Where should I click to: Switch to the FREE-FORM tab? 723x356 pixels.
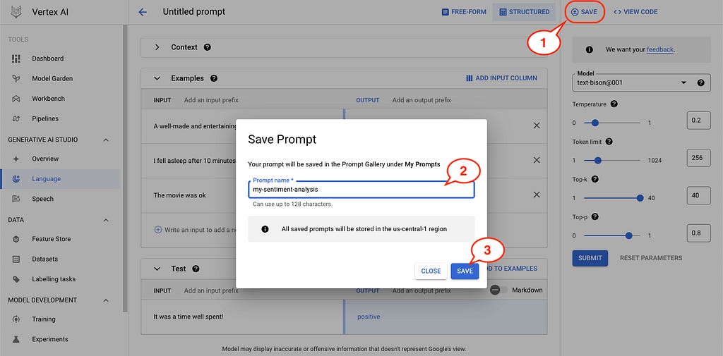tap(464, 12)
